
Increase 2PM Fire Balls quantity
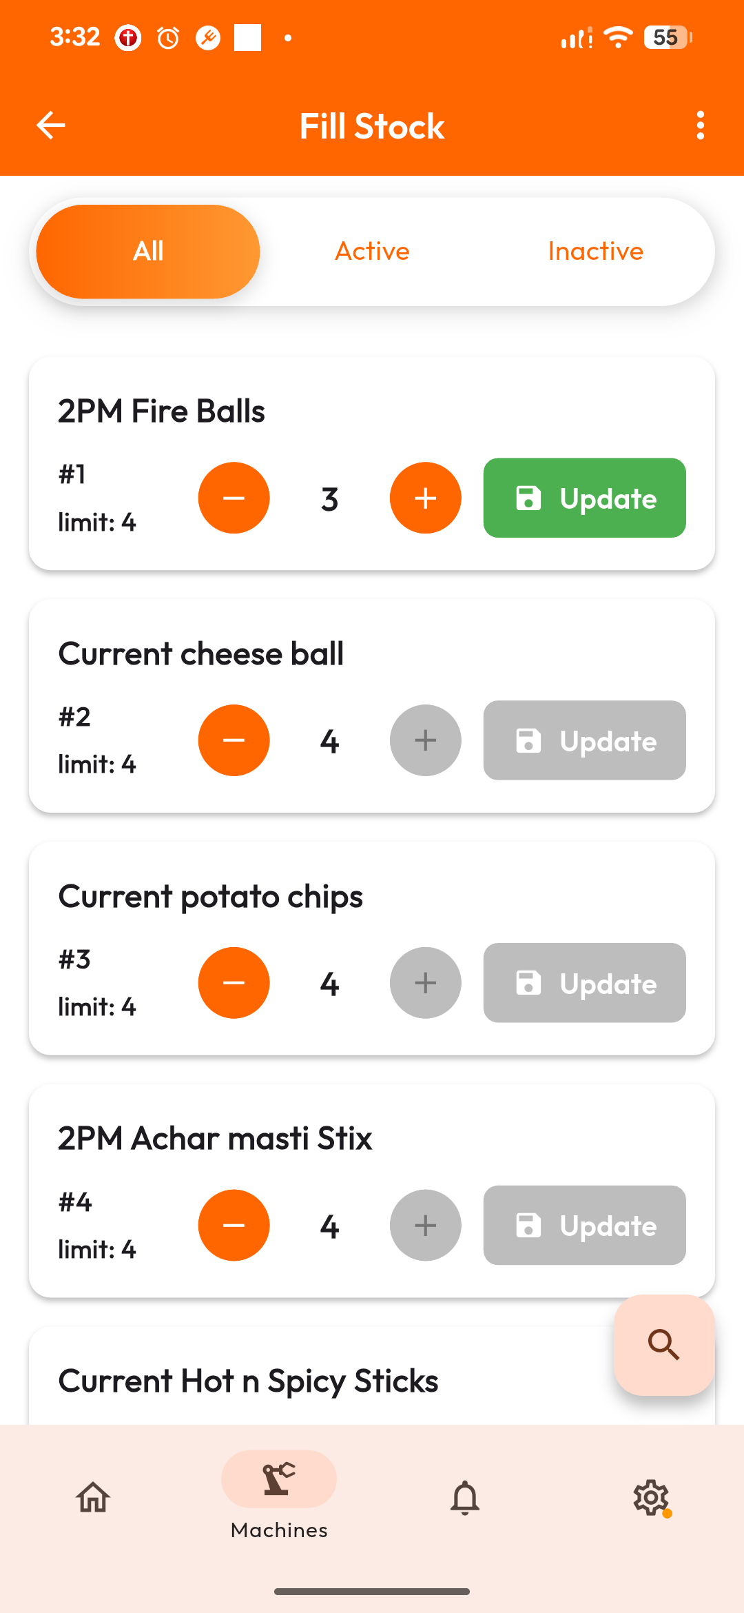click(x=425, y=498)
